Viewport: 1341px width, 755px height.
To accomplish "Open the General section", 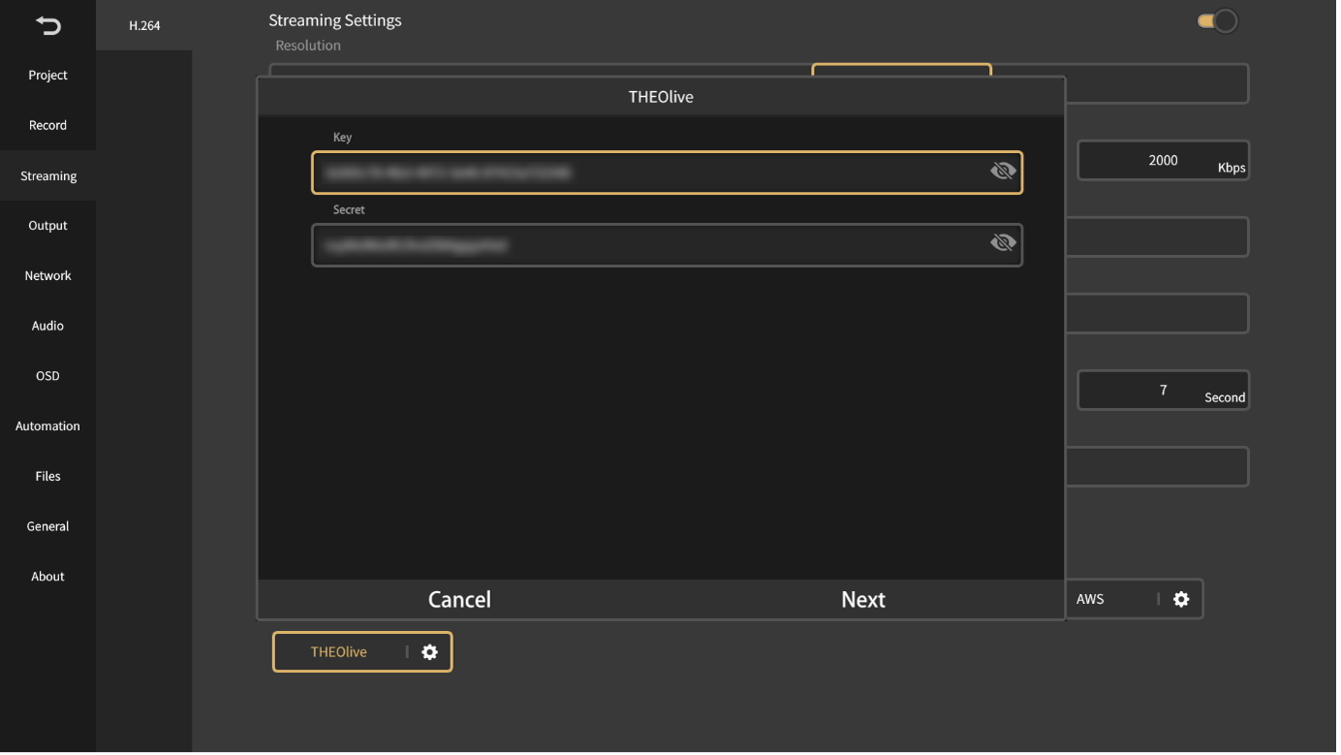I will pos(47,527).
